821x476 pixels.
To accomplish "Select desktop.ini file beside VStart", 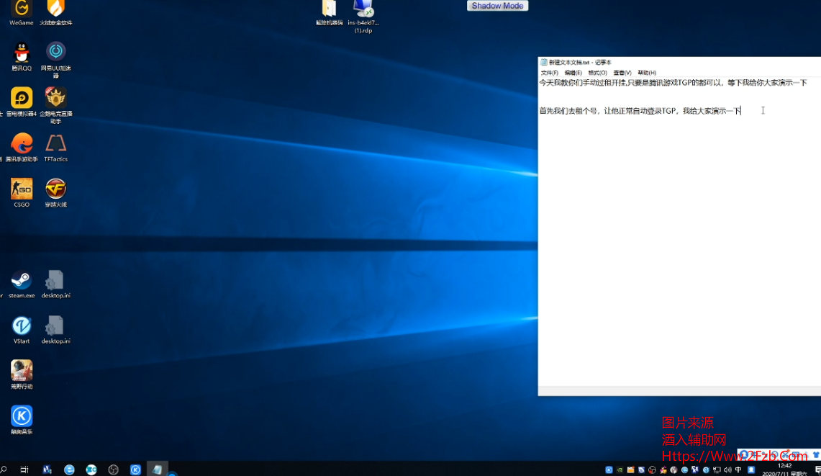I will [56, 330].
